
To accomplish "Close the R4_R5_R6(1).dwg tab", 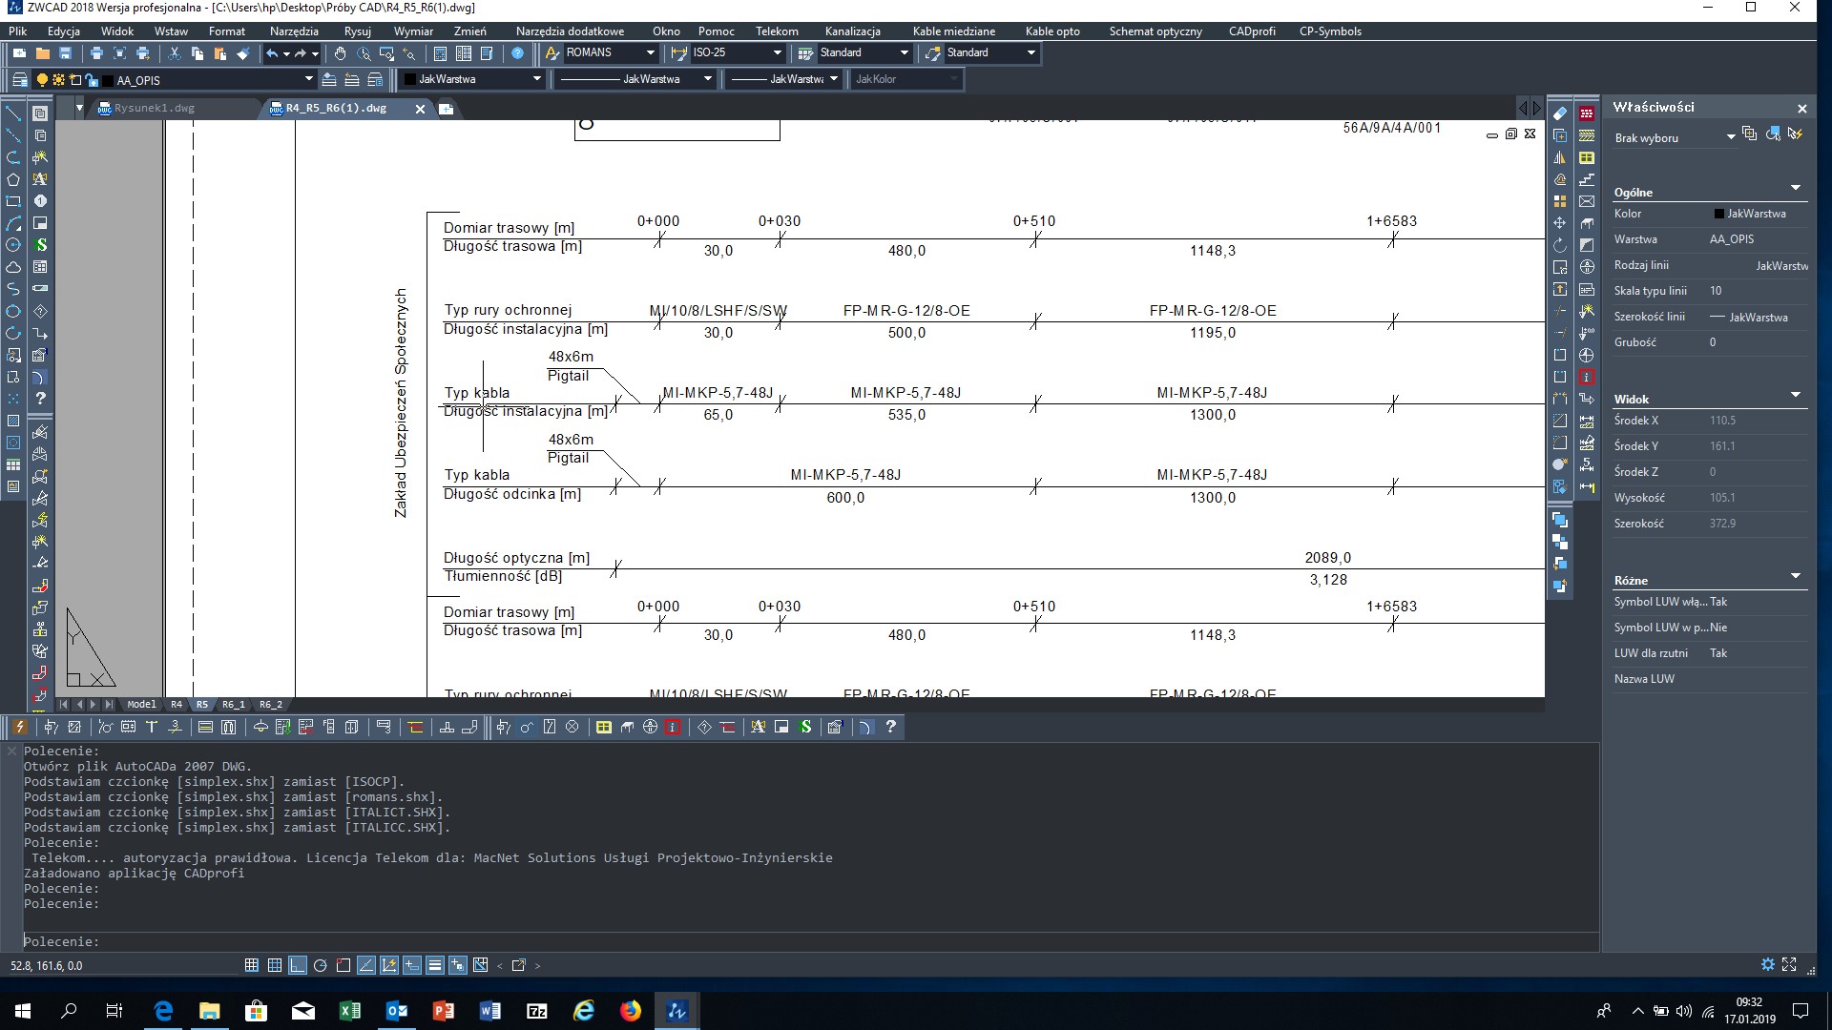I will [420, 109].
